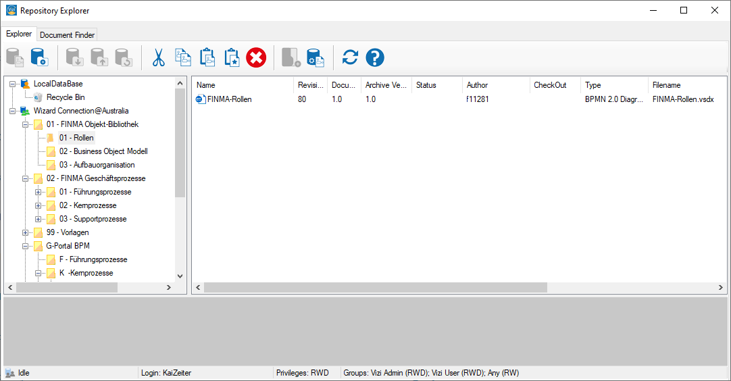Viewport: 731px width, 381px height.
Task: Click the Idle status user icon
Action: [9, 373]
